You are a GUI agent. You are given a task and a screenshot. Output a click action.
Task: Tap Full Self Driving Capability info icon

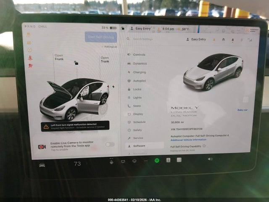tap(204, 146)
